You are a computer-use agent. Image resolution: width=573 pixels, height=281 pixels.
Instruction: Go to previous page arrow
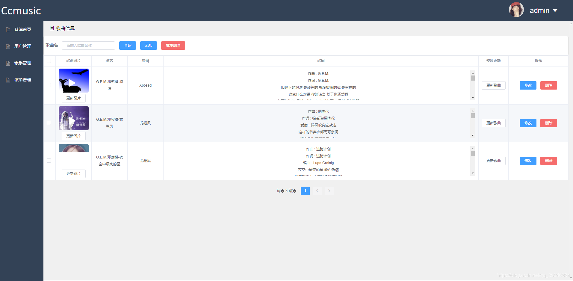(x=317, y=191)
